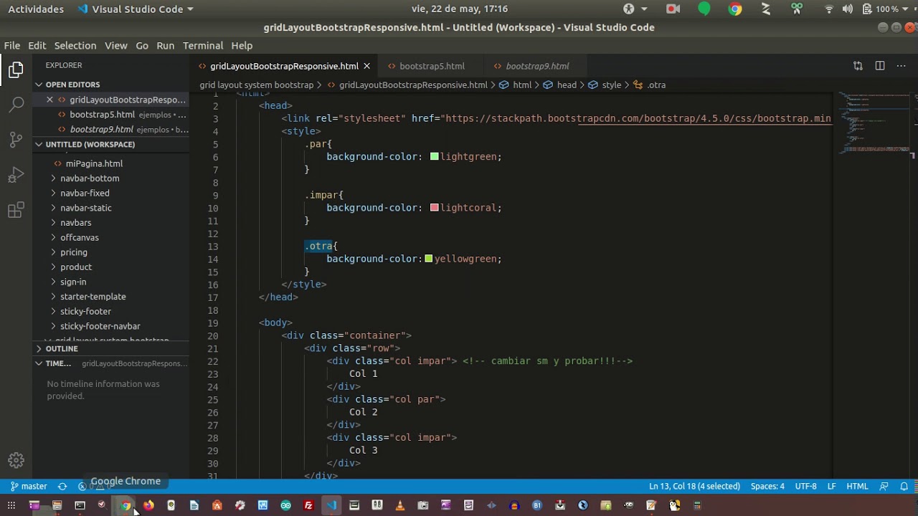Open the Visual Studio Code app menu

136,9
